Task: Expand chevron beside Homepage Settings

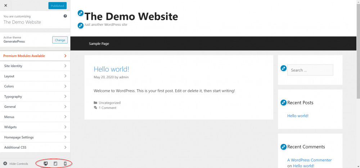Action: [66, 137]
